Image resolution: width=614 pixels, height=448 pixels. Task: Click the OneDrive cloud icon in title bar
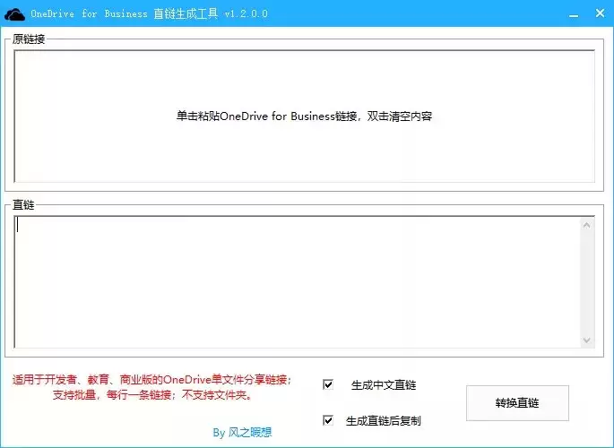(14, 14)
